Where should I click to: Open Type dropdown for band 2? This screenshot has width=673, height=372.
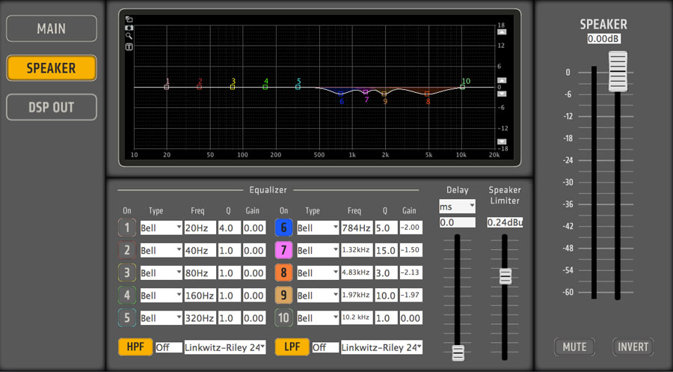coord(162,250)
